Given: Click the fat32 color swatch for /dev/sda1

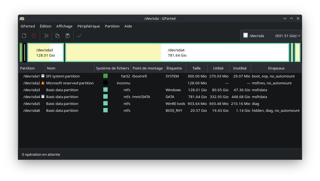Looking at the screenshot, I should click(105, 76).
